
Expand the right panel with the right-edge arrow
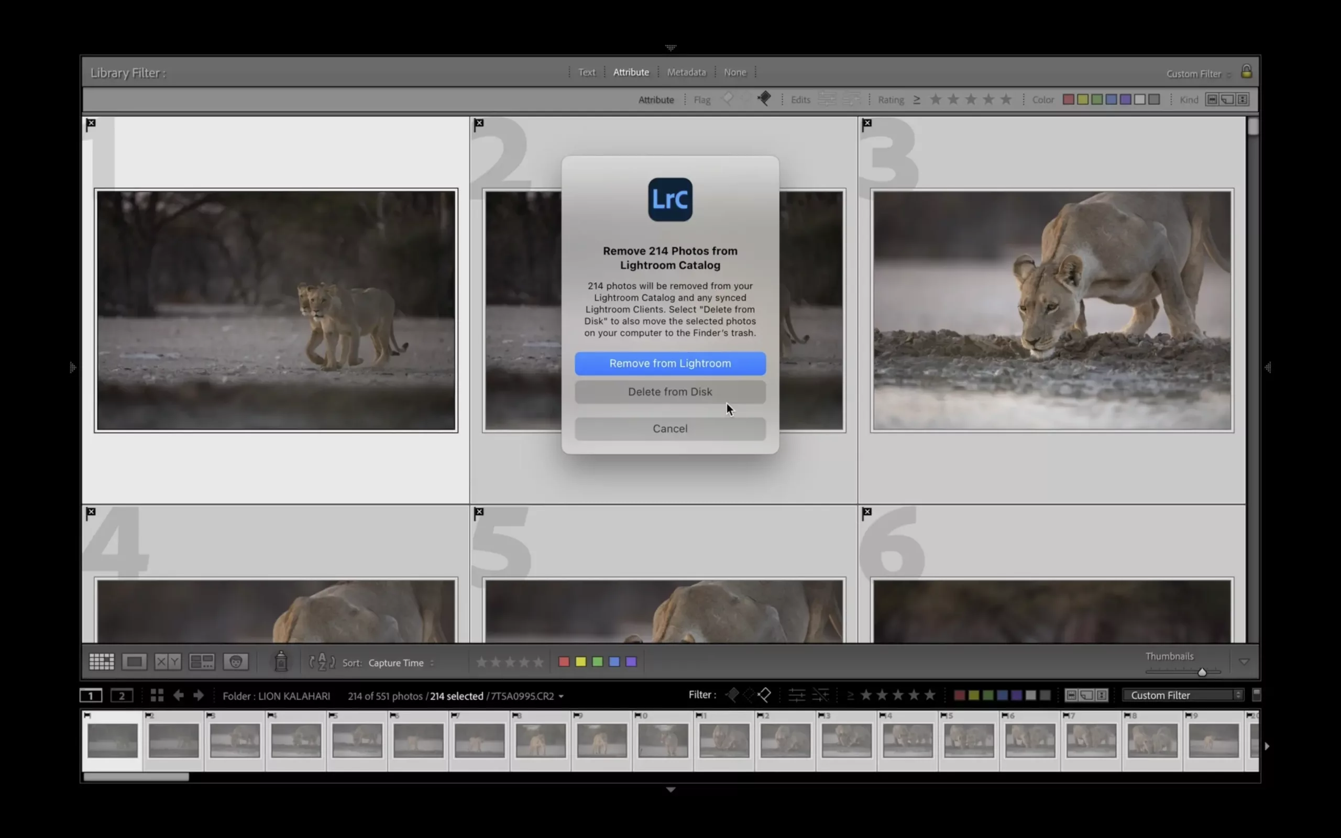(x=1268, y=368)
